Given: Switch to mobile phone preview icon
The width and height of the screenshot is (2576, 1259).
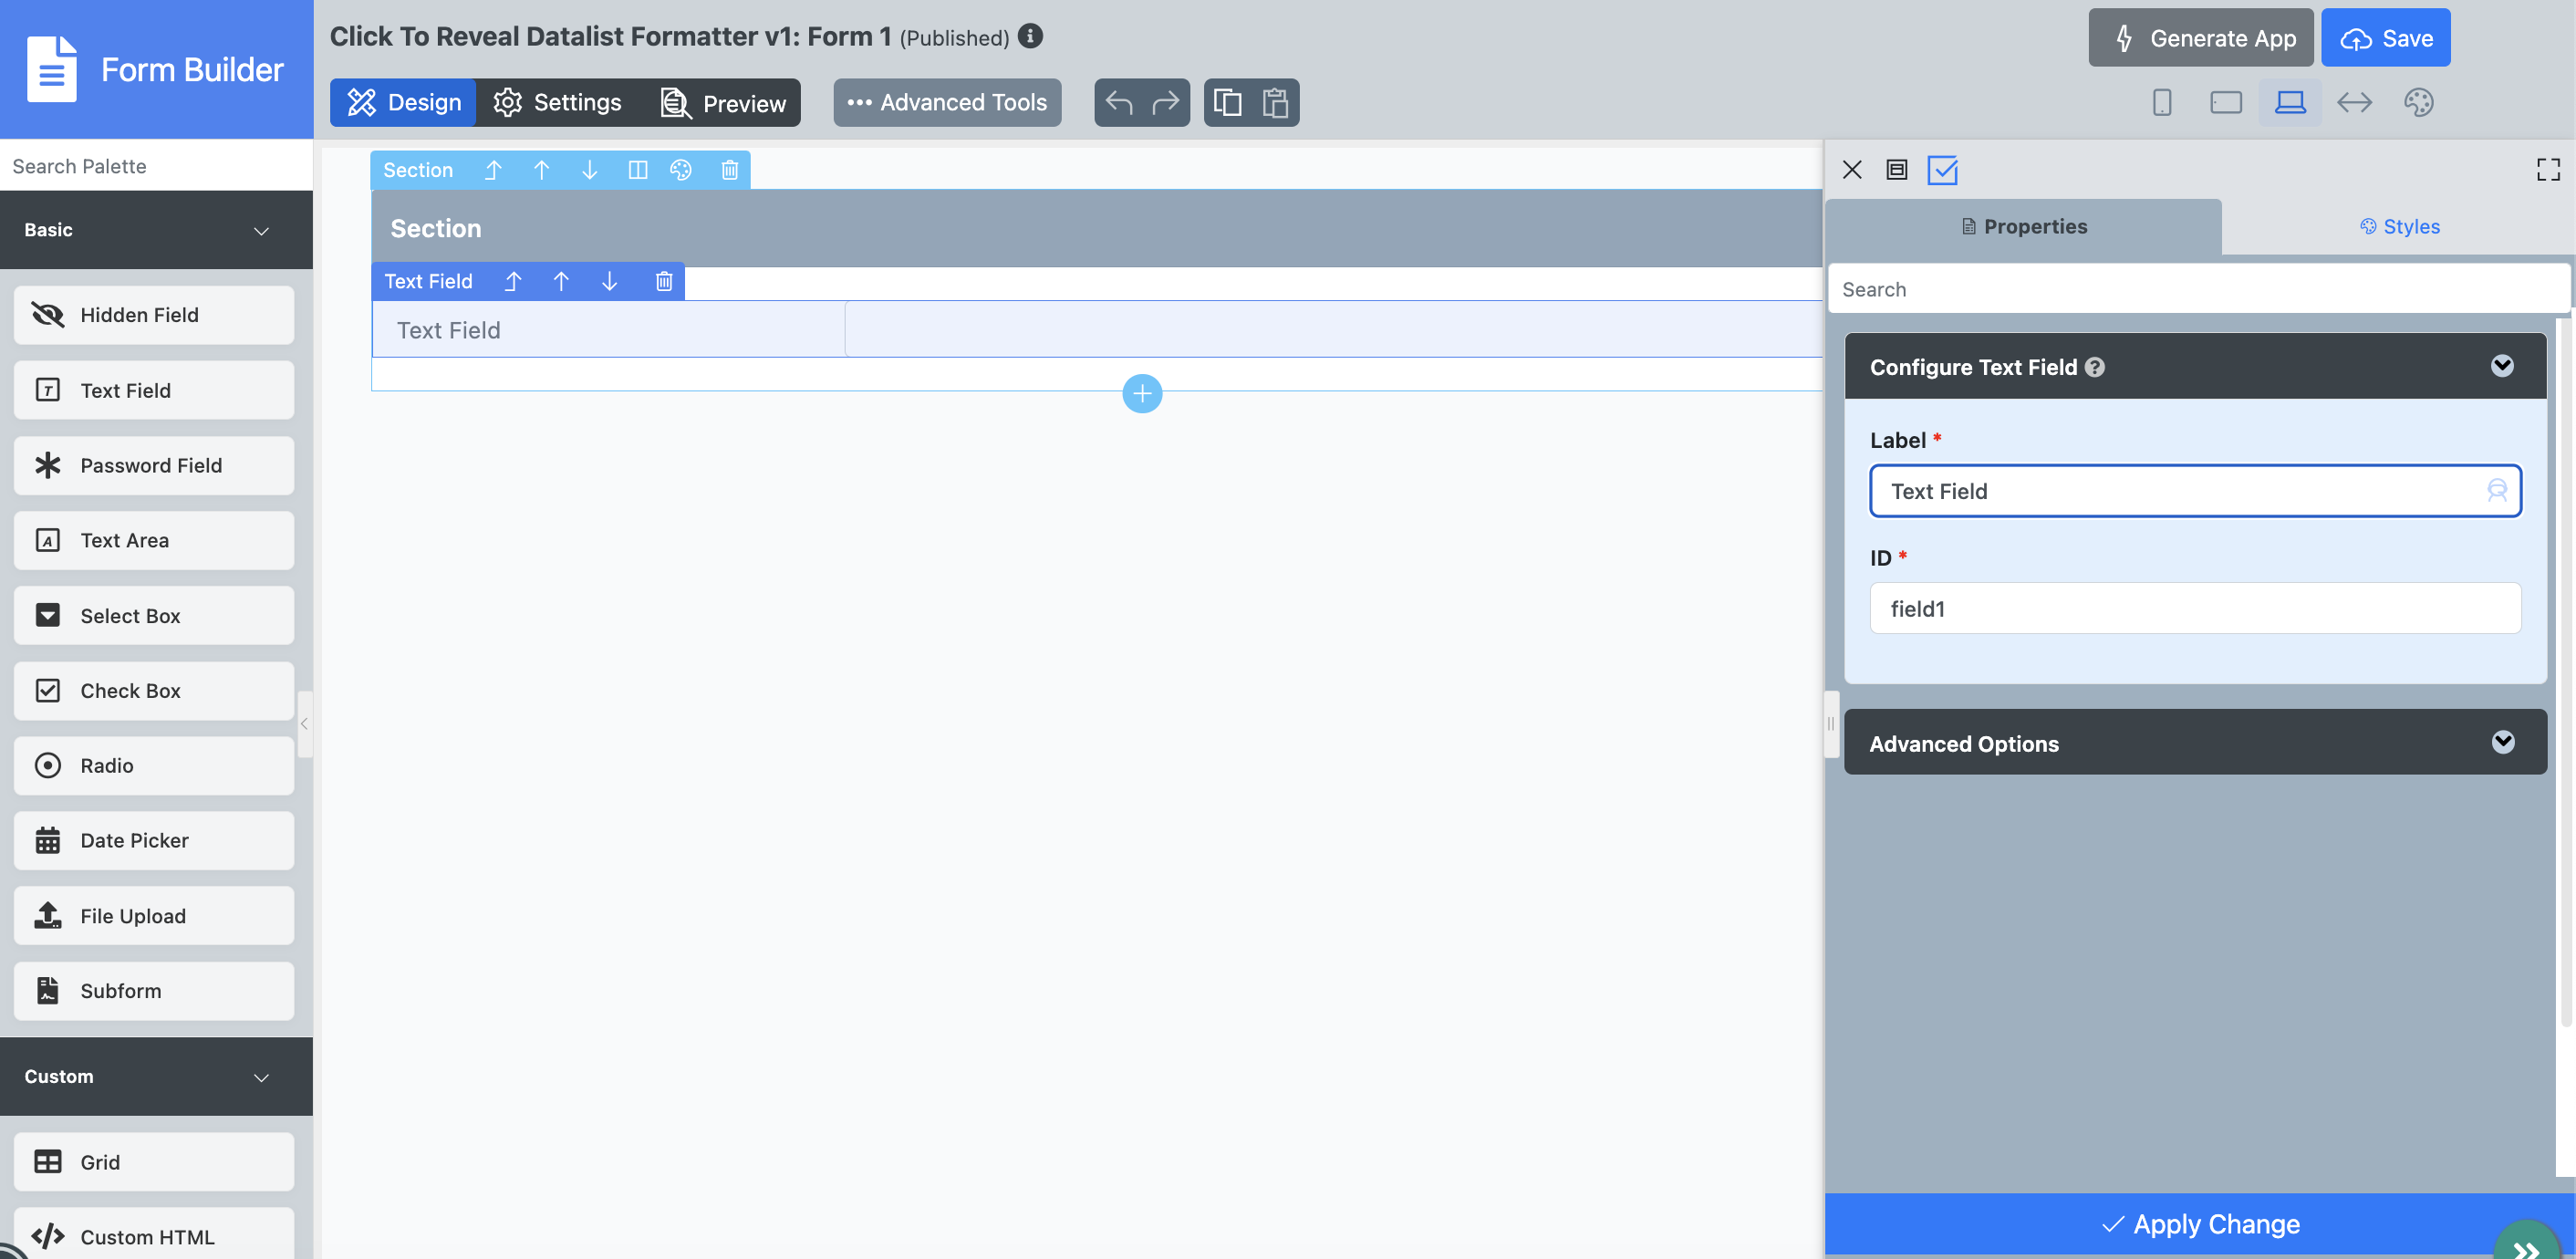Looking at the screenshot, I should 2161,102.
